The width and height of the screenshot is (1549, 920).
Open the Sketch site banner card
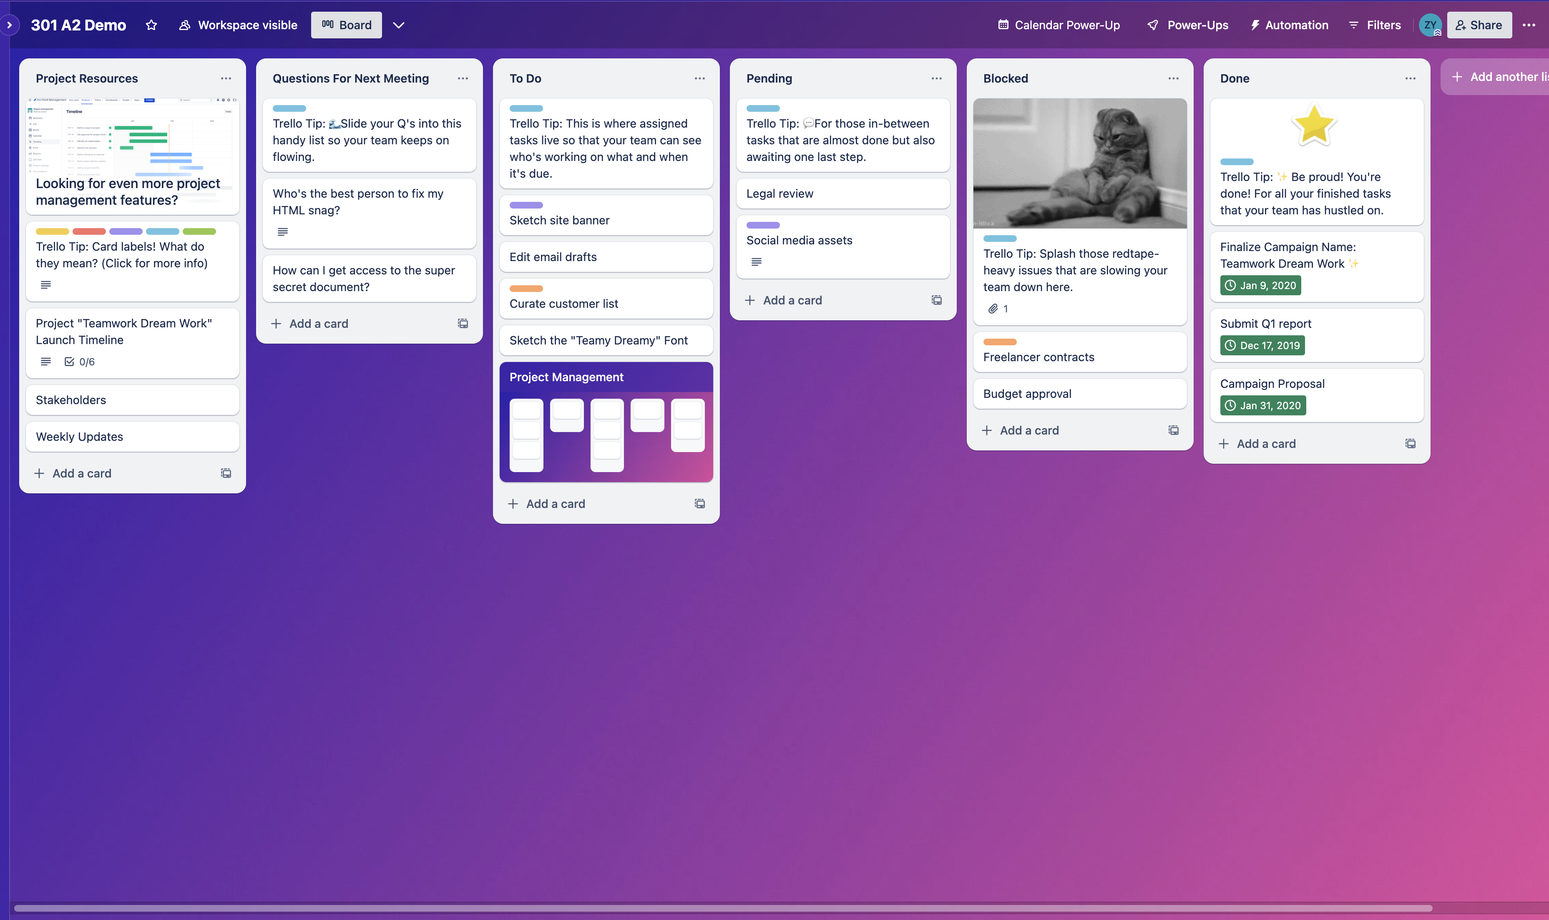[606, 214]
